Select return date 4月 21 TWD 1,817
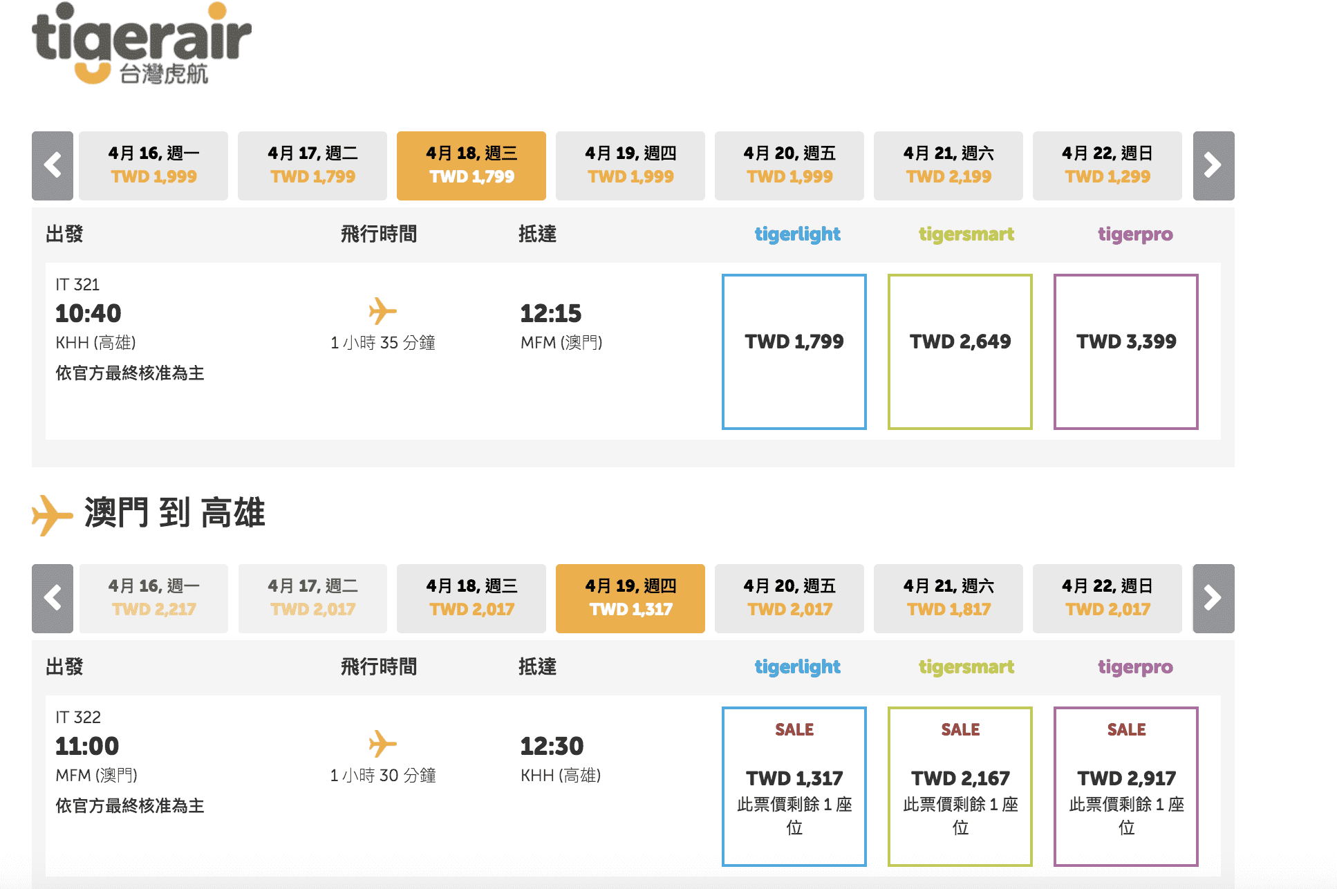Screen dimensions: 1337x889 tap(948, 599)
